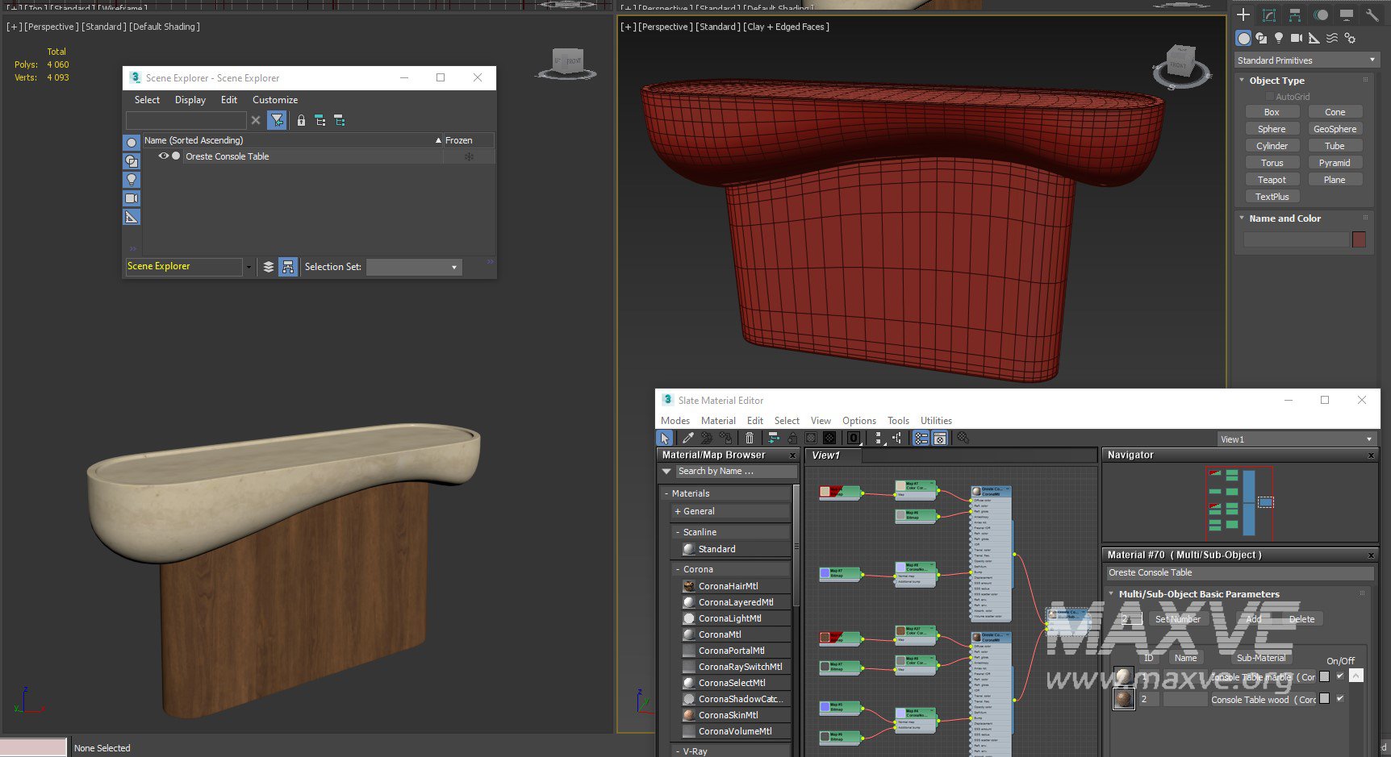Open the Customize menu in Scene Explorer
The image size is (1391, 757).
pyautogui.click(x=275, y=100)
